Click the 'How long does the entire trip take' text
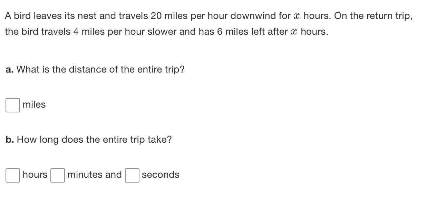 pos(92,140)
